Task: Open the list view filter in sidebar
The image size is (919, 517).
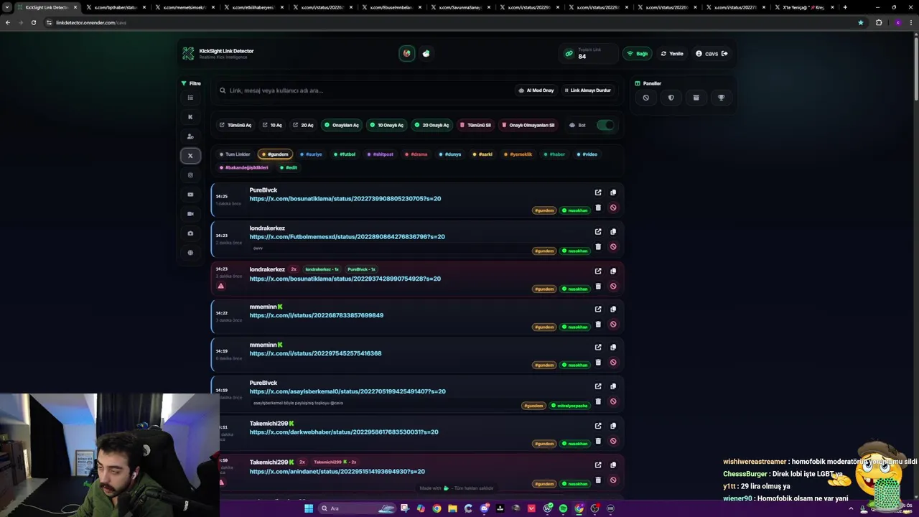Action: coord(190,98)
